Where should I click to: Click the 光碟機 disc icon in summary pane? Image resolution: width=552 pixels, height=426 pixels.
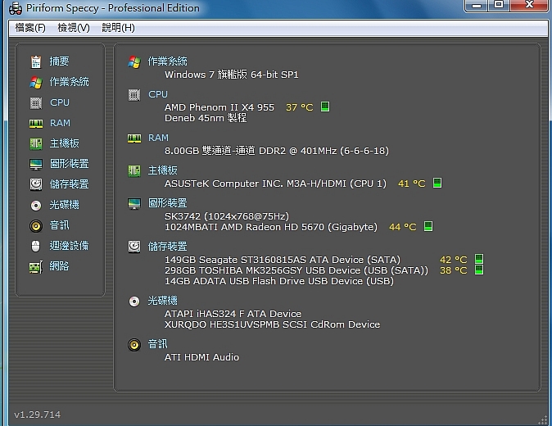coord(134,301)
